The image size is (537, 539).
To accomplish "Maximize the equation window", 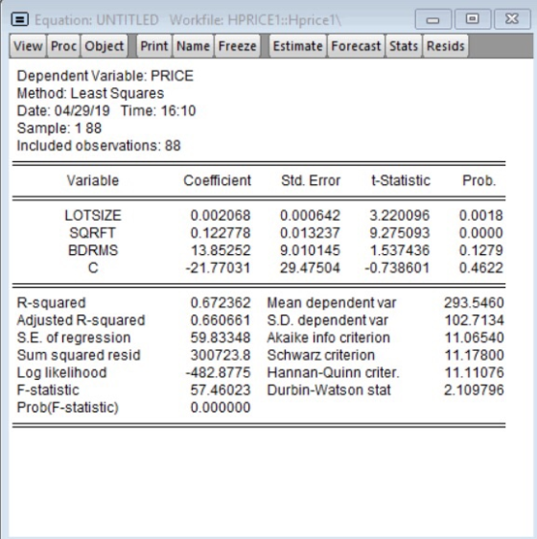I will (473, 19).
